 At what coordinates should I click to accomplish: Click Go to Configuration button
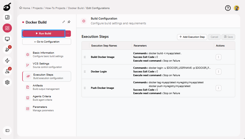coord(47,42)
